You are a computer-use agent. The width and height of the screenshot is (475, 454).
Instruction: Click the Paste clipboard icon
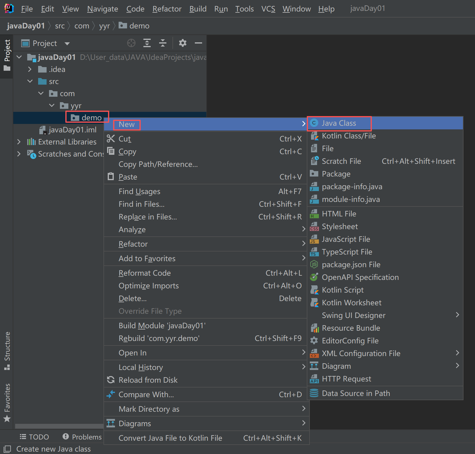click(111, 177)
